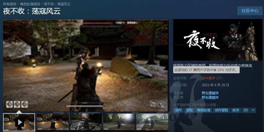Open 角色扮演游戏 breadcrumb category

[30, 4]
